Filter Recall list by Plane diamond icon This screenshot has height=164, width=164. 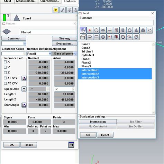[x=103, y=30]
